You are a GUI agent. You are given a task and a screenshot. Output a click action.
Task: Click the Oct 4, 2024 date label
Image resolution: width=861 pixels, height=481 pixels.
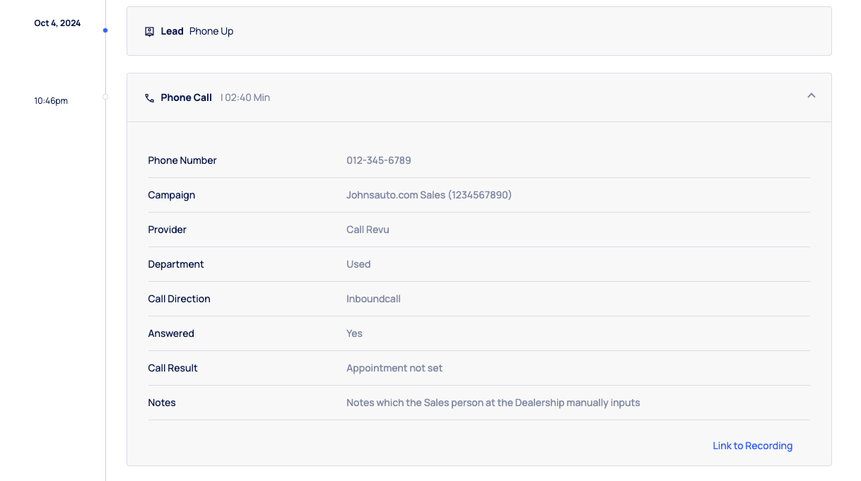pyautogui.click(x=57, y=23)
